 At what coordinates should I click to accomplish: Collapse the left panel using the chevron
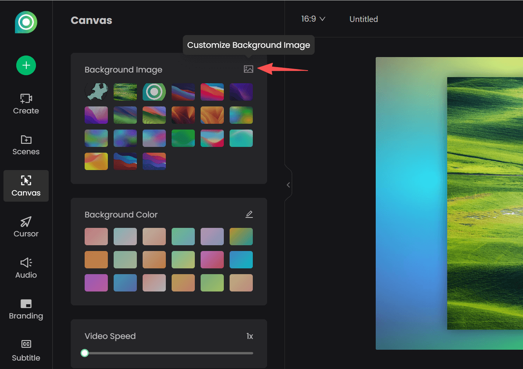[288, 185]
